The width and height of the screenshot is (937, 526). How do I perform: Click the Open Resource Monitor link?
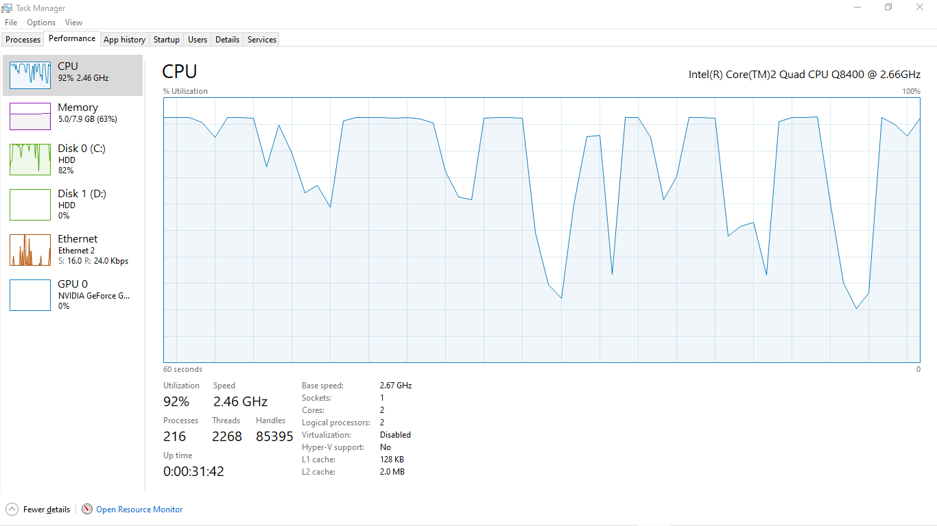pyautogui.click(x=139, y=510)
